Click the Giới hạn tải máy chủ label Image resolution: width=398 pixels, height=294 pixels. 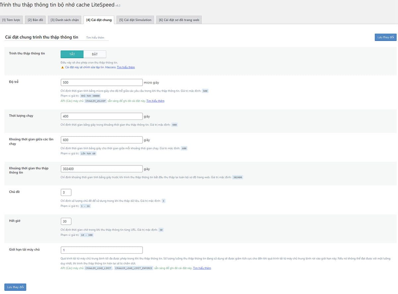(24, 249)
